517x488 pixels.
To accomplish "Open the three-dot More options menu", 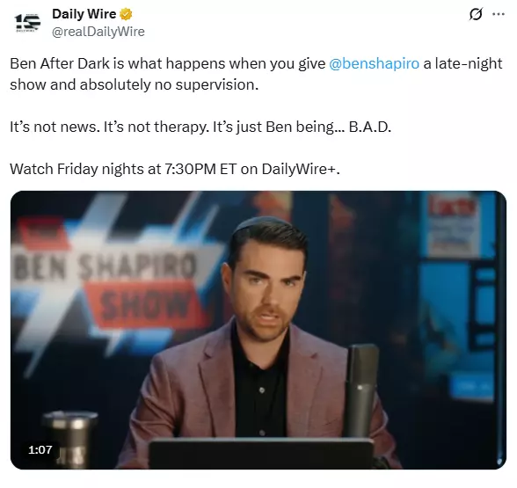I will tap(499, 14).
